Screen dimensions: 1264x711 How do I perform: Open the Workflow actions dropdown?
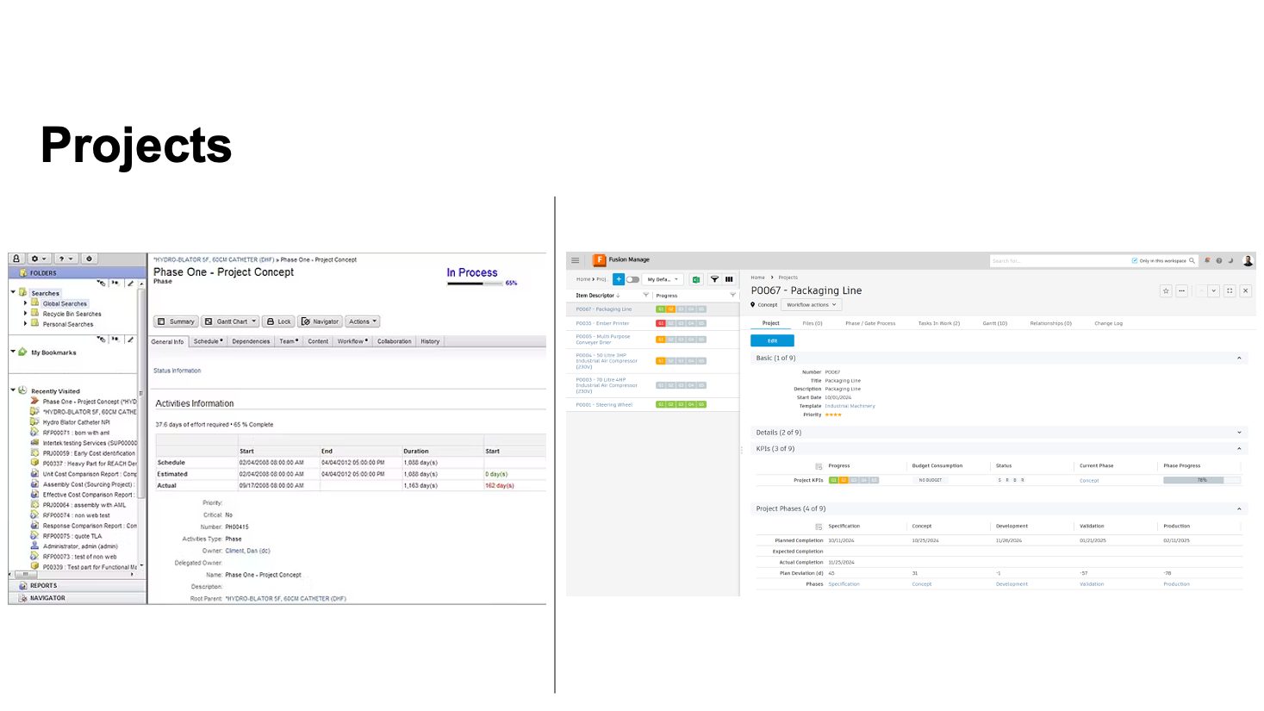pyautogui.click(x=811, y=304)
